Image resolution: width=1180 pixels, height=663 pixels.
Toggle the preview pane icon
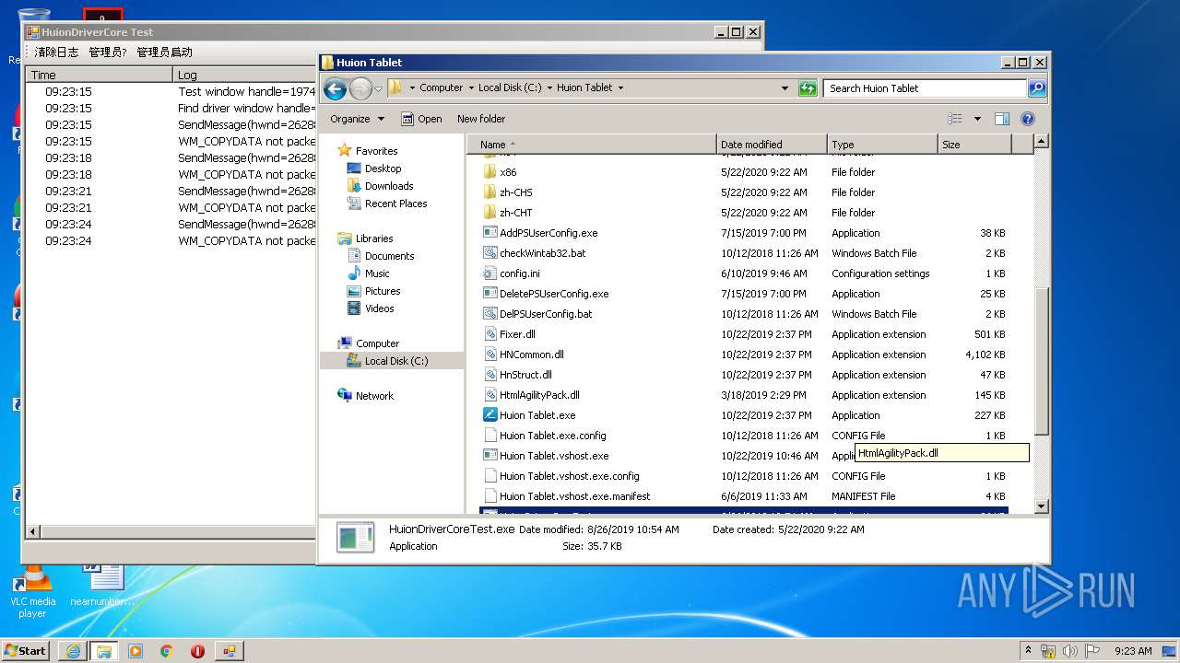coord(1002,119)
